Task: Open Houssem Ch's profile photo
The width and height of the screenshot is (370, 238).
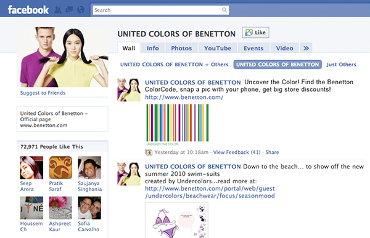Action: (x=31, y=208)
